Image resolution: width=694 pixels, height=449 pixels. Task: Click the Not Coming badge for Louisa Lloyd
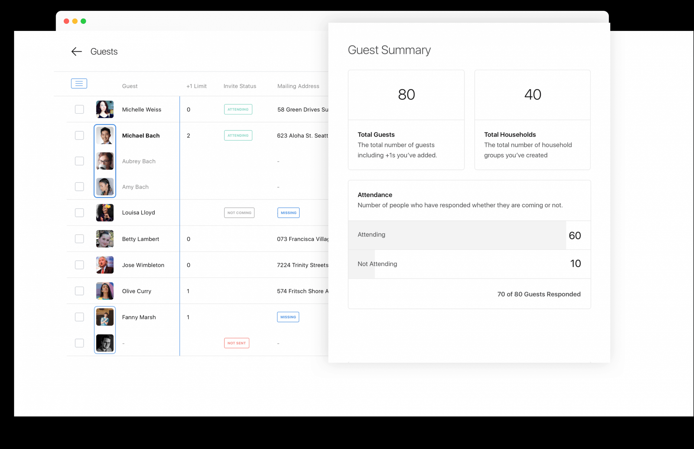pos(239,213)
